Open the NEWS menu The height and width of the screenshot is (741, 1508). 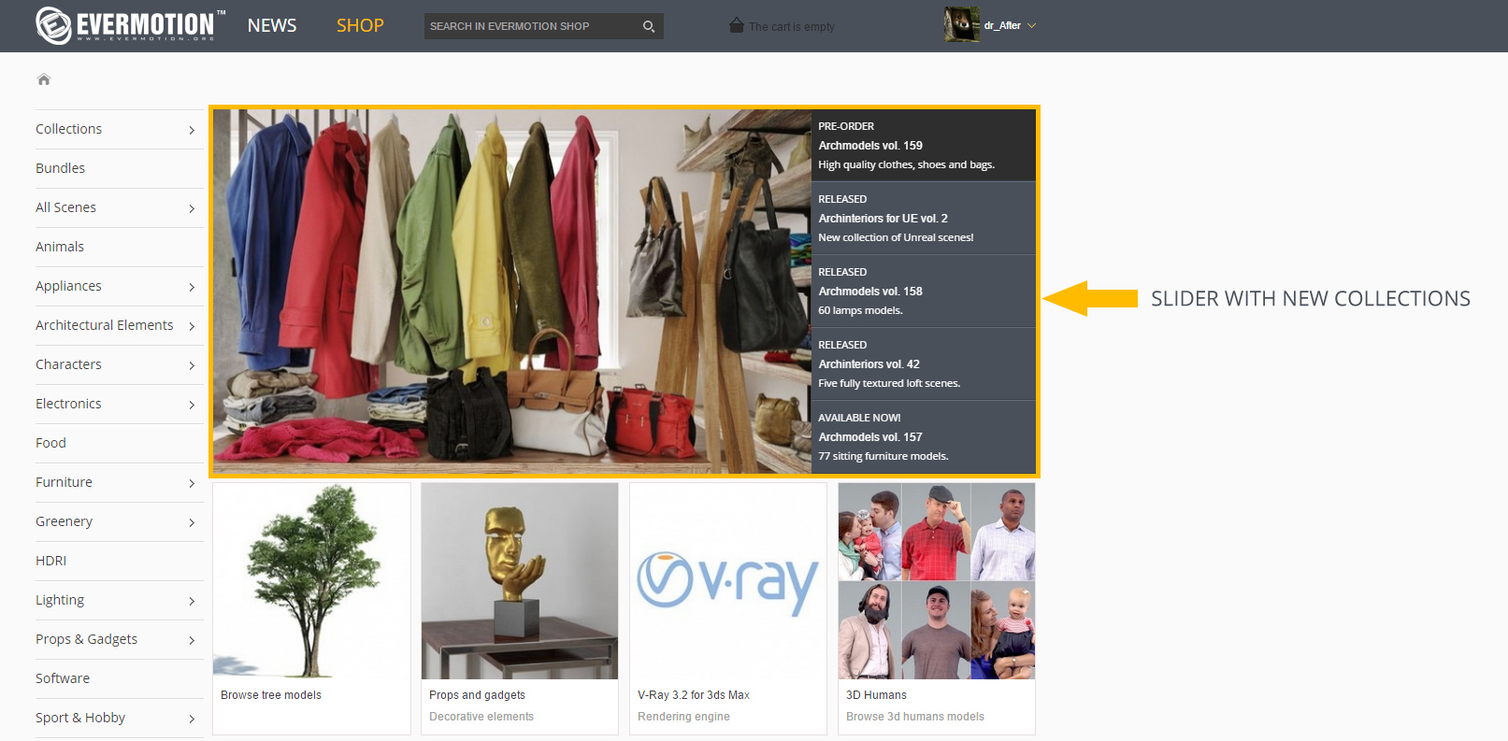click(272, 25)
